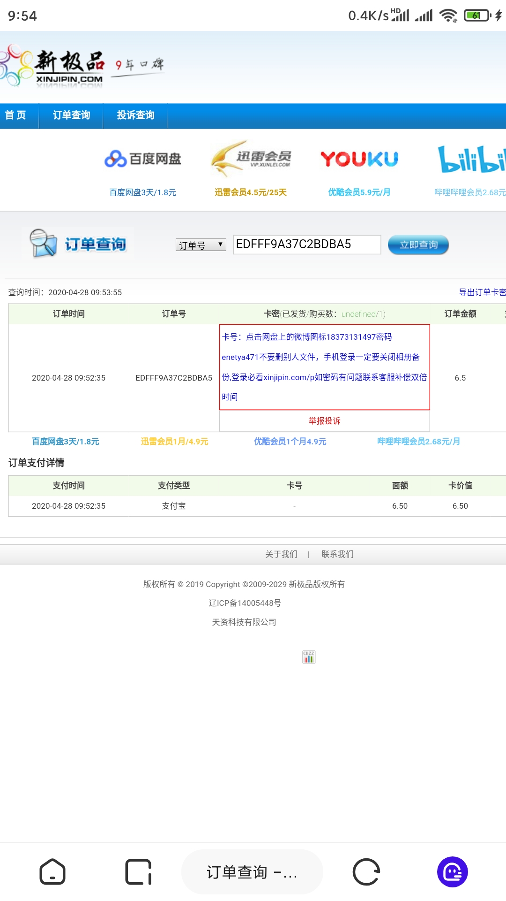Click the Baidu Netdisk logo

coord(142,159)
